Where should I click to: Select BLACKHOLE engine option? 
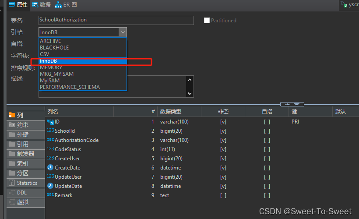point(83,48)
